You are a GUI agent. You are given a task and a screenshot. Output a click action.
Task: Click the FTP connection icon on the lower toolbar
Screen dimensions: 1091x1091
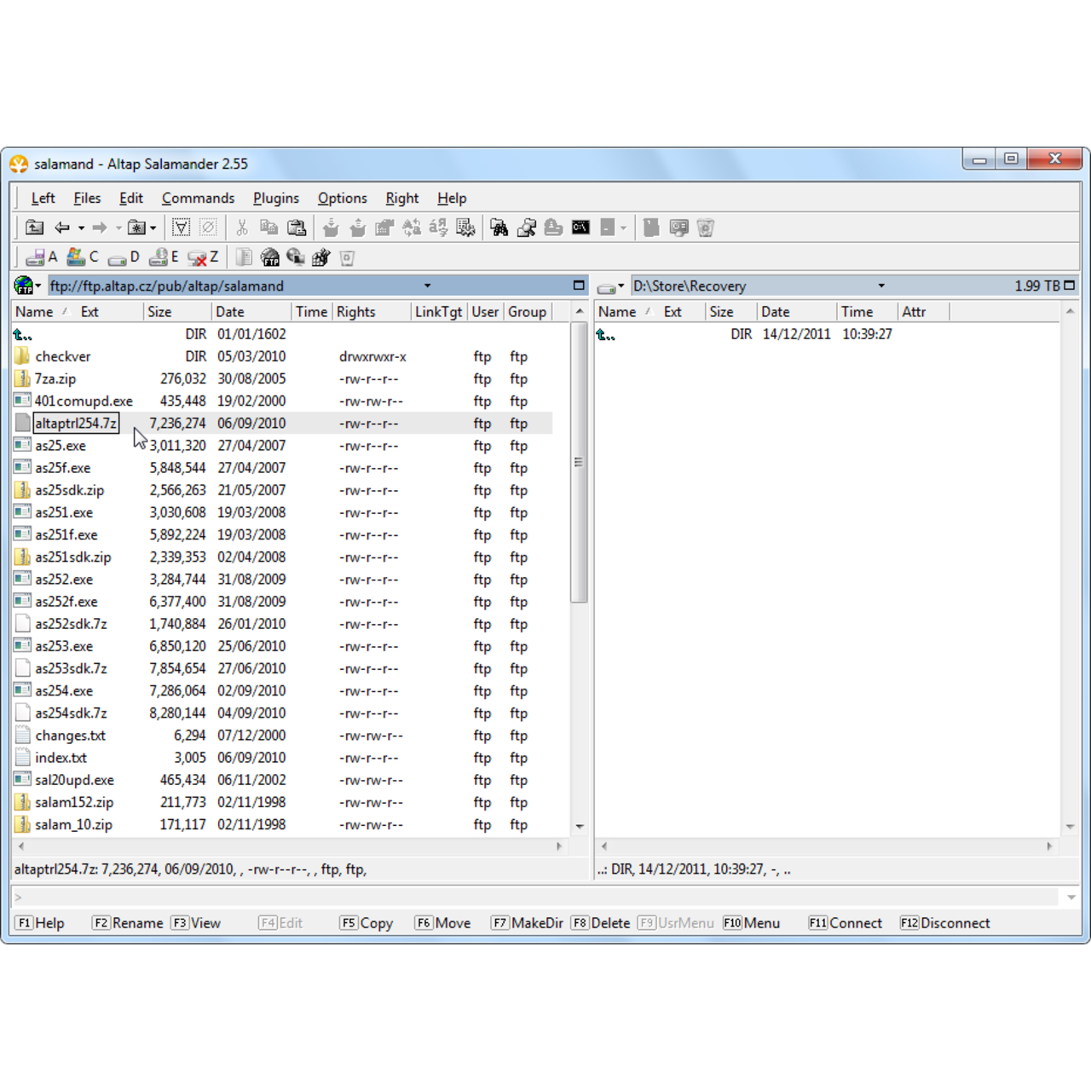(270, 257)
